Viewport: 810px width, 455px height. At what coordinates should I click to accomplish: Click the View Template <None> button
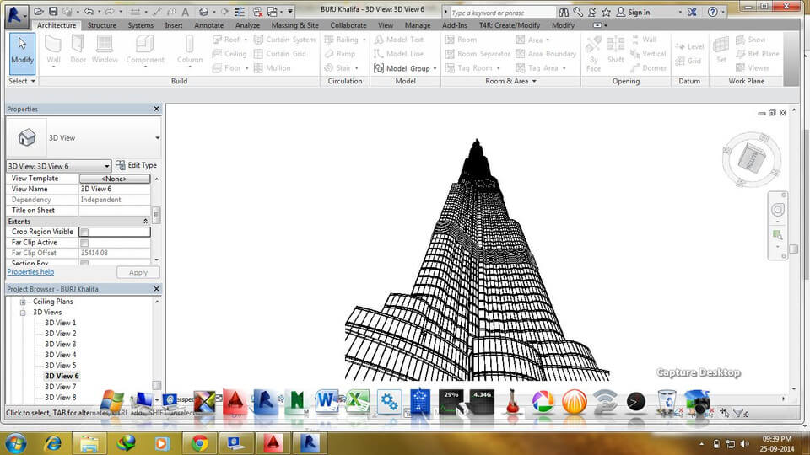pyautogui.click(x=114, y=179)
